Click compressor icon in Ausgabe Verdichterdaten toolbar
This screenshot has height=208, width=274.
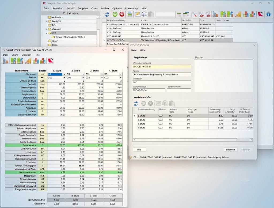point(5,61)
